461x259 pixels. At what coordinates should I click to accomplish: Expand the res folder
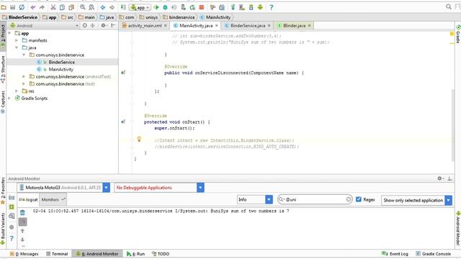17,91
